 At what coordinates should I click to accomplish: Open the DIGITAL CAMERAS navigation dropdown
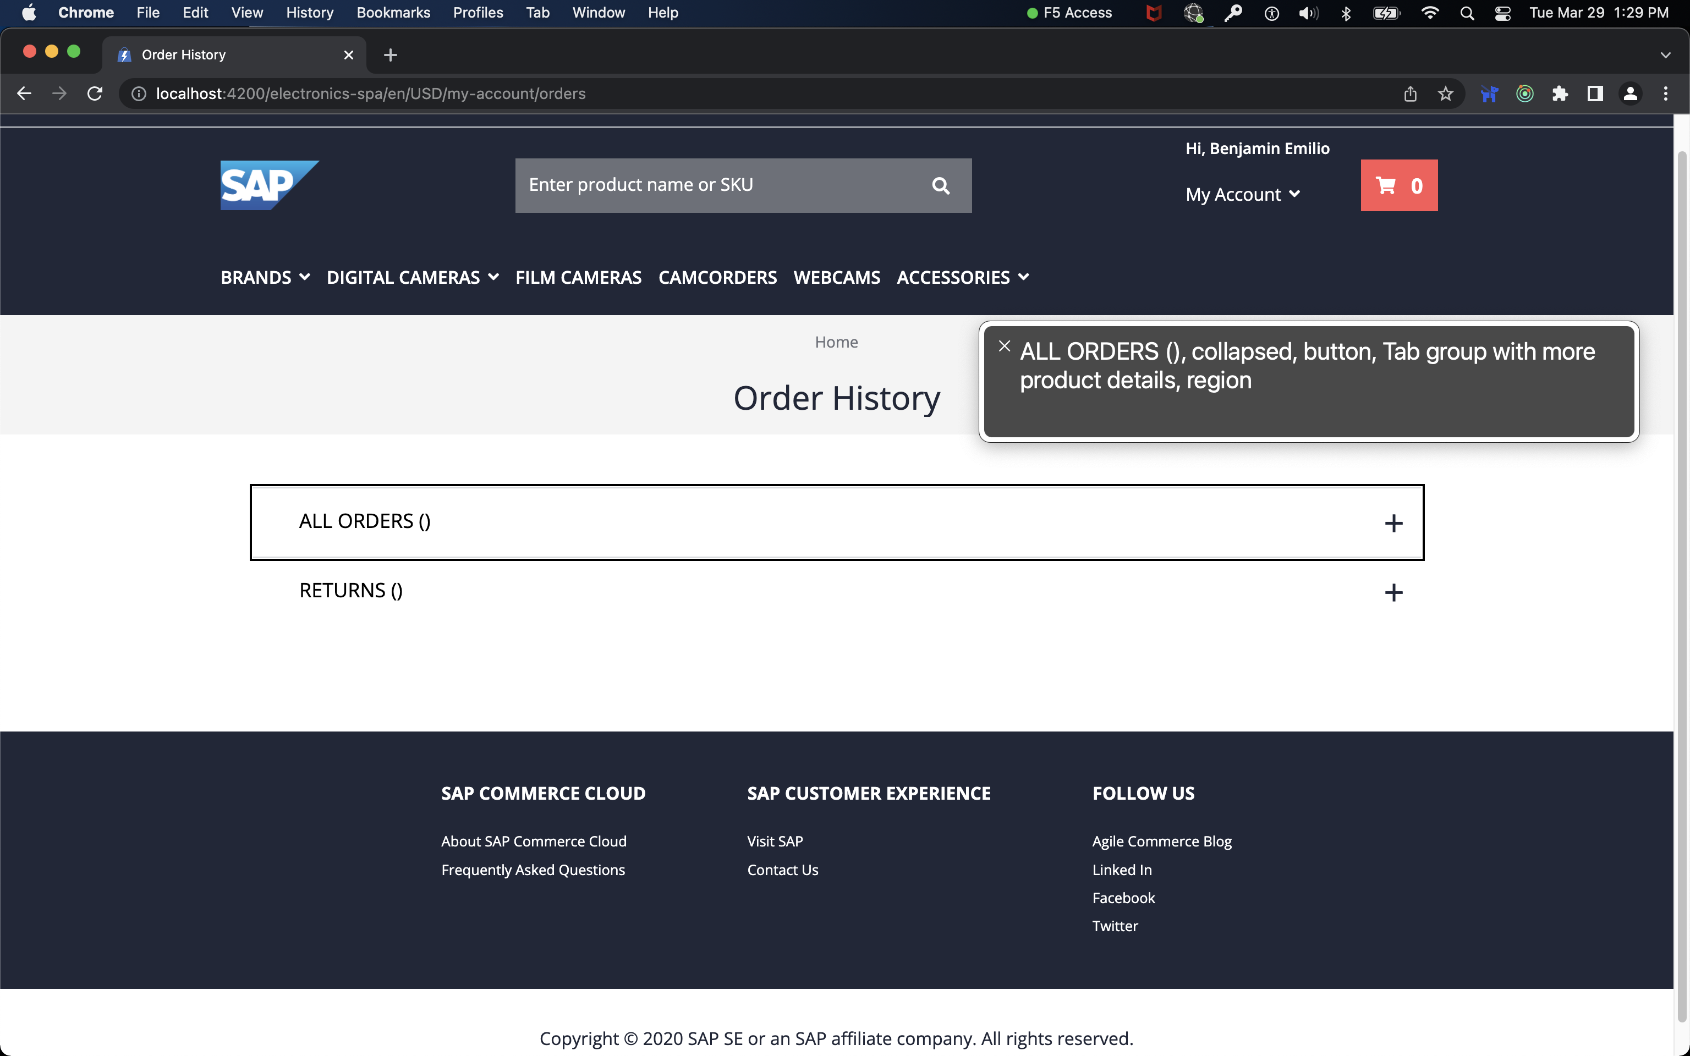click(x=413, y=277)
